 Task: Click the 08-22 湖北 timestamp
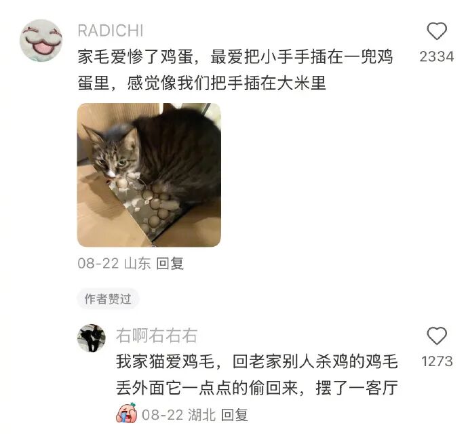coord(178,415)
